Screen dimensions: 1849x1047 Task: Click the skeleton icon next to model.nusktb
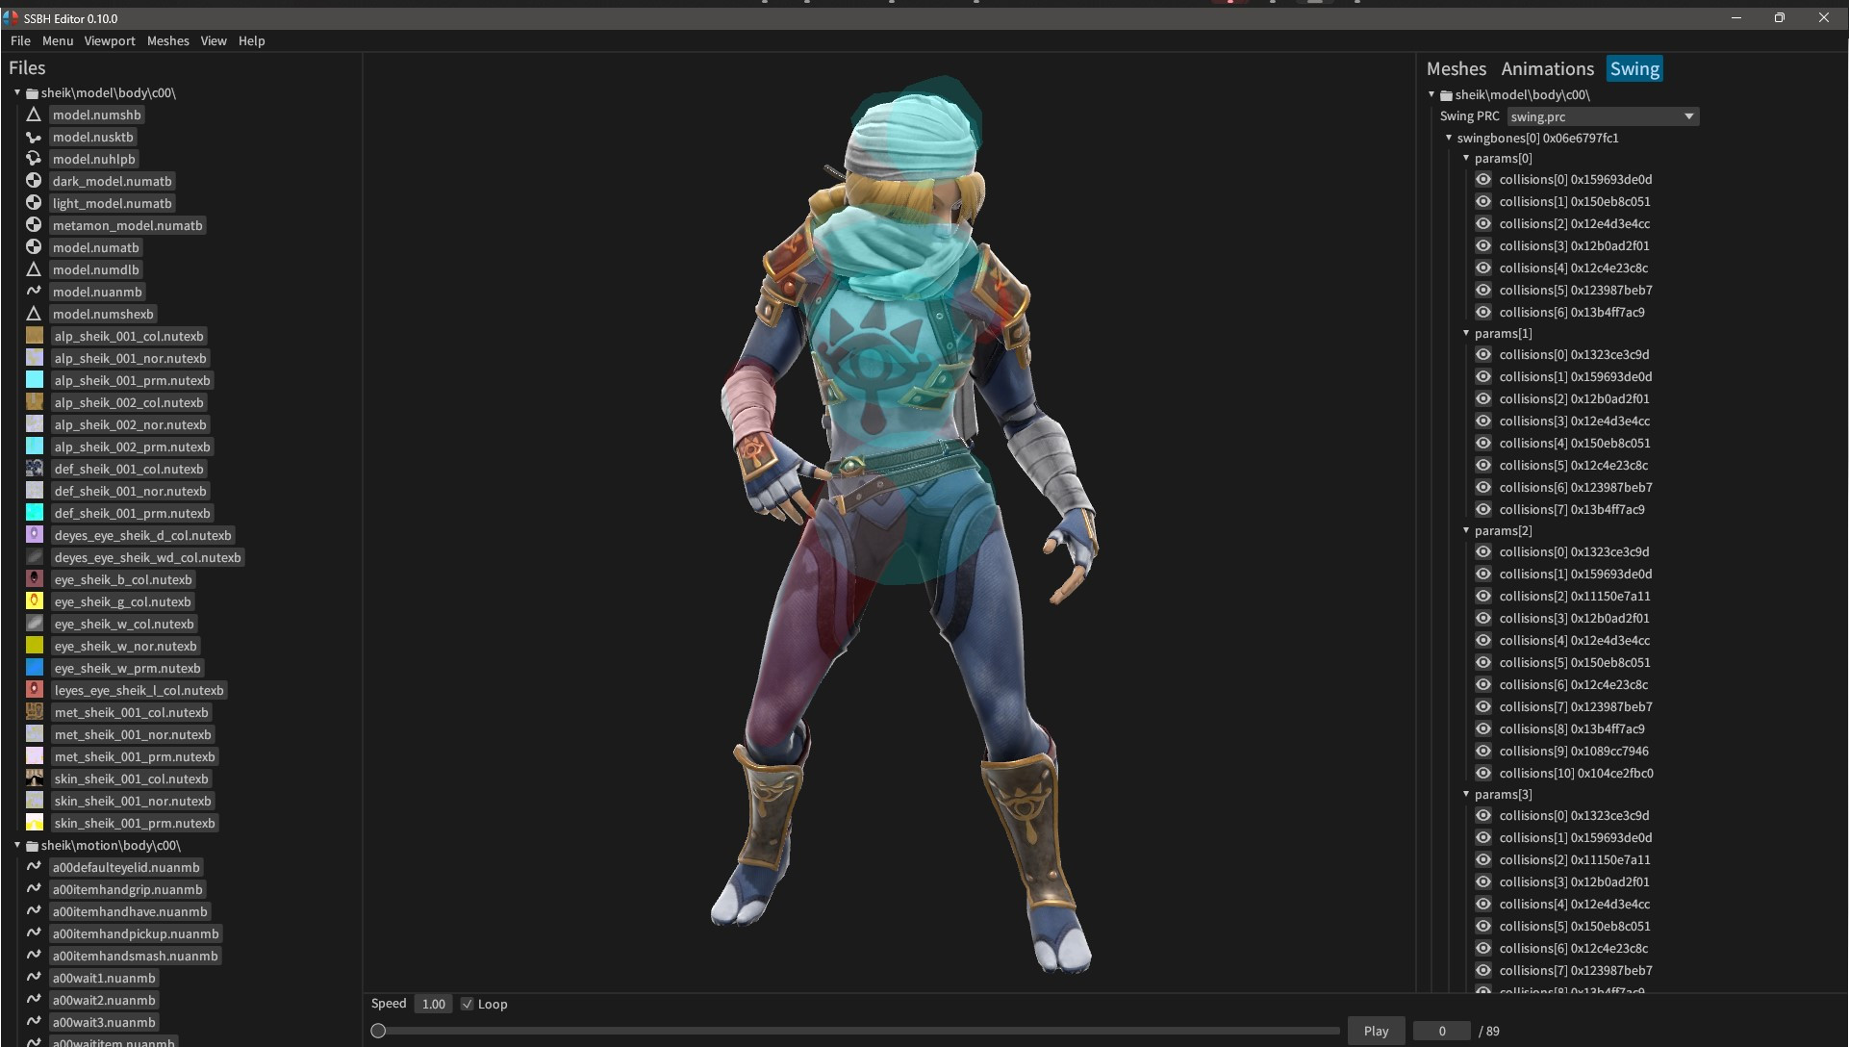(x=35, y=137)
